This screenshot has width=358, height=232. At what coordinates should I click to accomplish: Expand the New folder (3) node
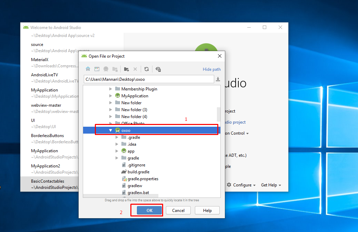point(110,109)
